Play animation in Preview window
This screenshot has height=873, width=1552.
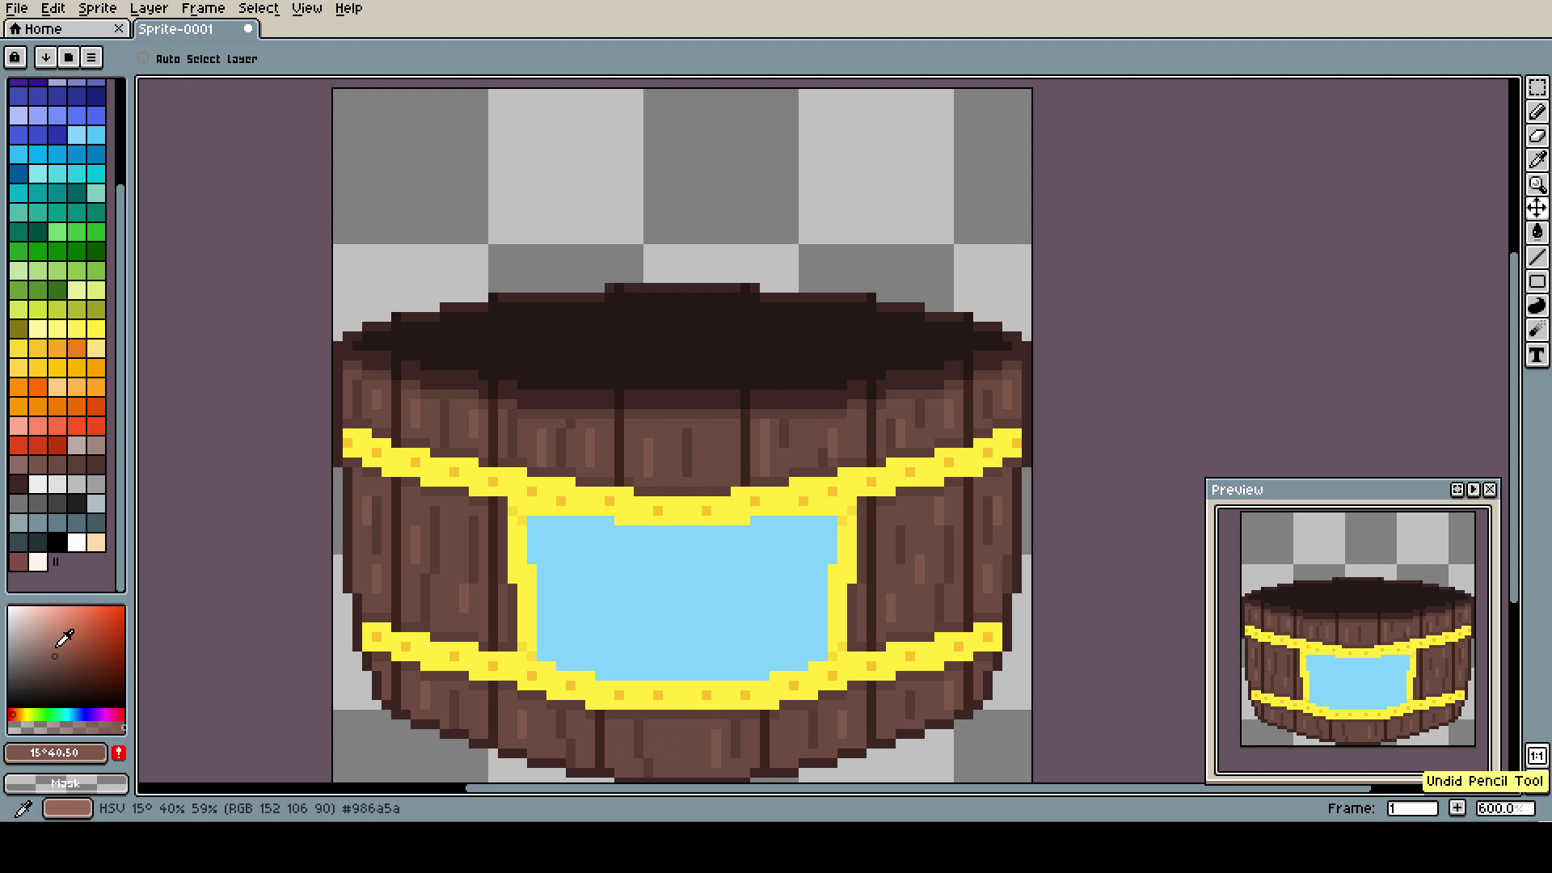(1474, 490)
